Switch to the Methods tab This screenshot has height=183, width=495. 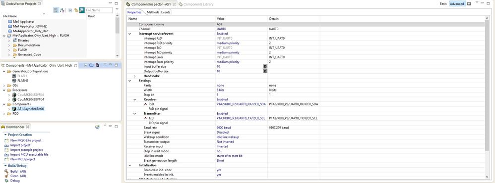[153, 12]
